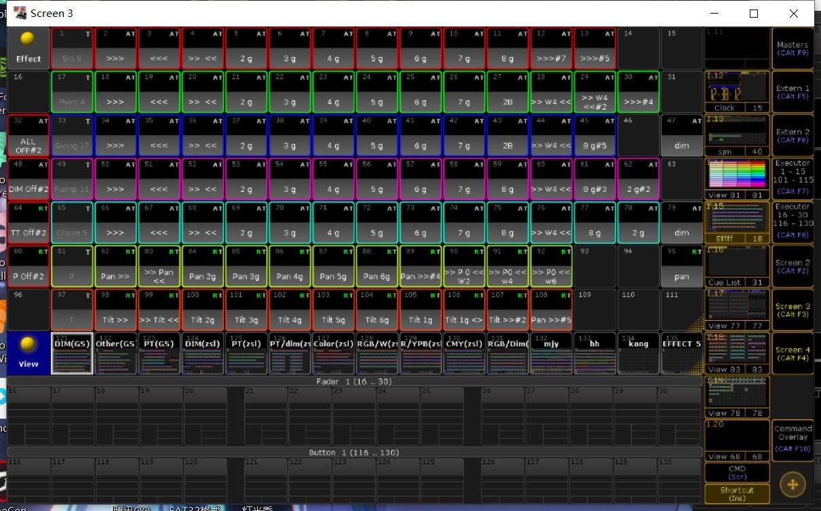
Task: Toggle the P Off#2 effect
Action: pos(28,267)
